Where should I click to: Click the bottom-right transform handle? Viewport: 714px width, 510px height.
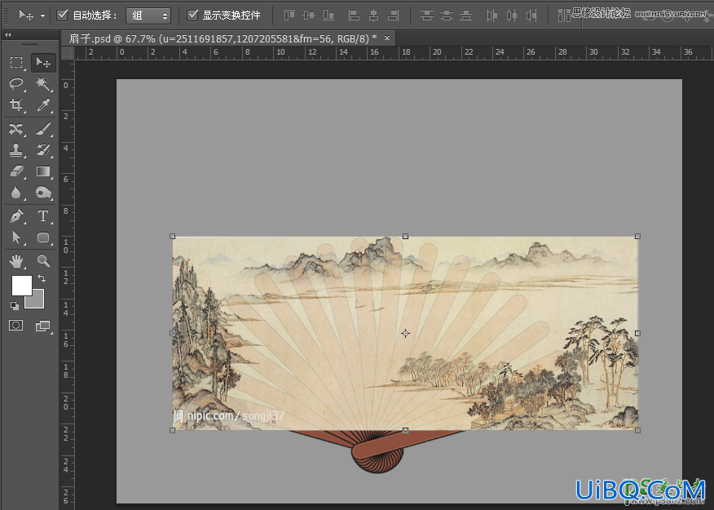(637, 430)
